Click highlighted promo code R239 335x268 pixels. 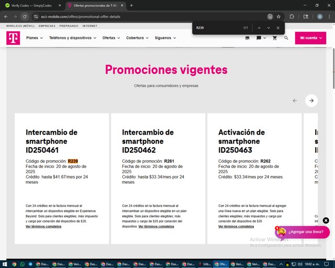[73, 161]
